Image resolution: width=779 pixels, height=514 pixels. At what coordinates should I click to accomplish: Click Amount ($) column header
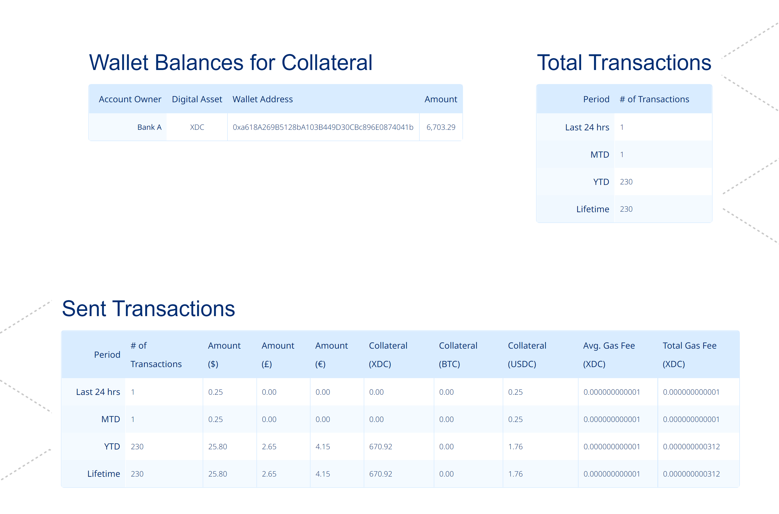pyautogui.click(x=224, y=354)
